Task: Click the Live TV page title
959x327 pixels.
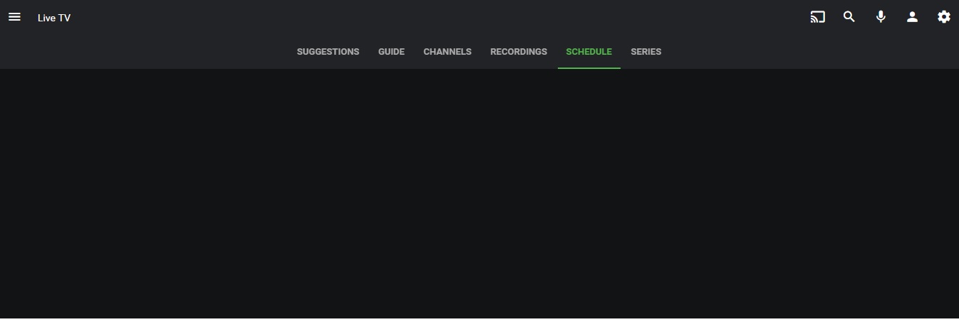Action: click(54, 18)
